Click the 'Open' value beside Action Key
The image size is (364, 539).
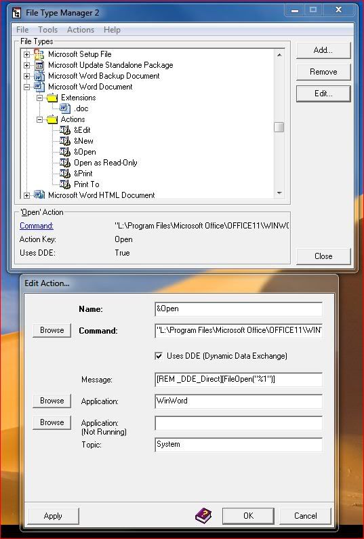click(123, 239)
